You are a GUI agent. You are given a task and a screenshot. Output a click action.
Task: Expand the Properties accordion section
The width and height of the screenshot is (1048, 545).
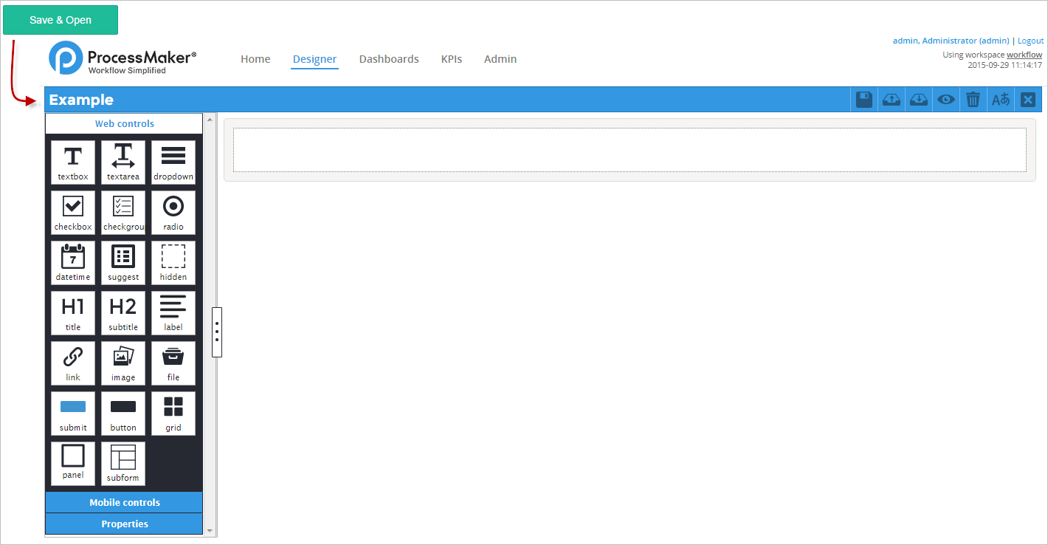pos(124,524)
